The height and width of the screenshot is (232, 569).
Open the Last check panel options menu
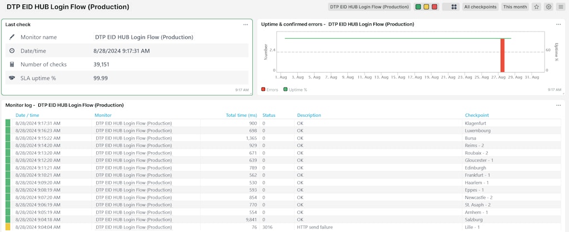(x=246, y=24)
